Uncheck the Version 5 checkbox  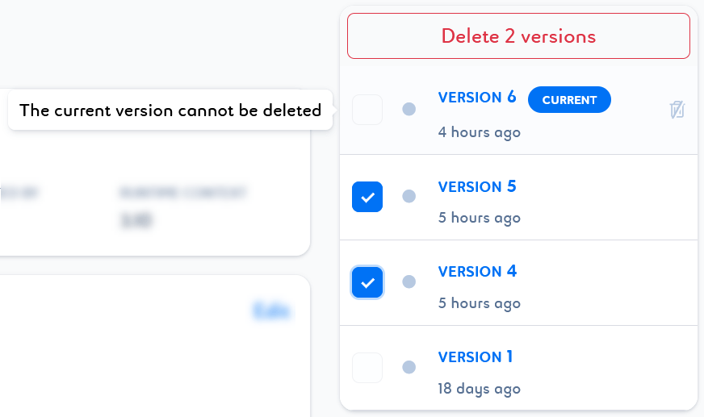367,197
